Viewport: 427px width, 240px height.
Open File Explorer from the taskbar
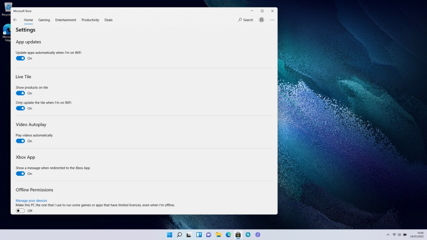[x=218, y=235]
